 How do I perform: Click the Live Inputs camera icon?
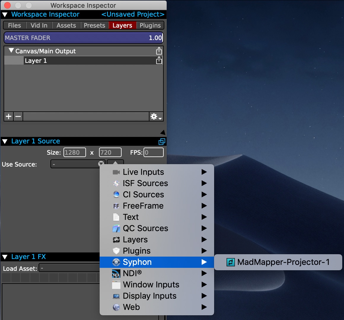click(116, 172)
